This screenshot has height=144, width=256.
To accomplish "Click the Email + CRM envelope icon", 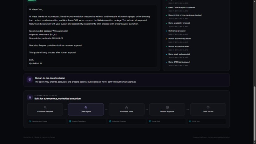I will click(208, 107).
